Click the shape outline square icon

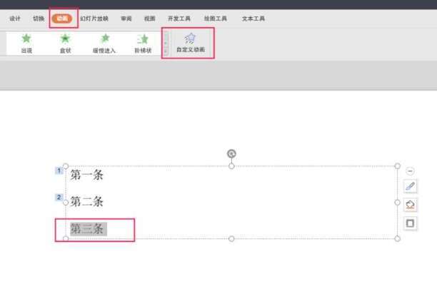pos(410,223)
